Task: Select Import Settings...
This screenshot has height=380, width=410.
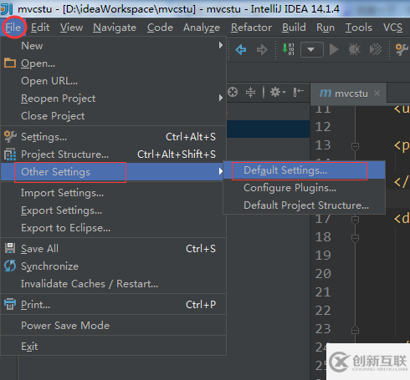Action: coord(113,193)
